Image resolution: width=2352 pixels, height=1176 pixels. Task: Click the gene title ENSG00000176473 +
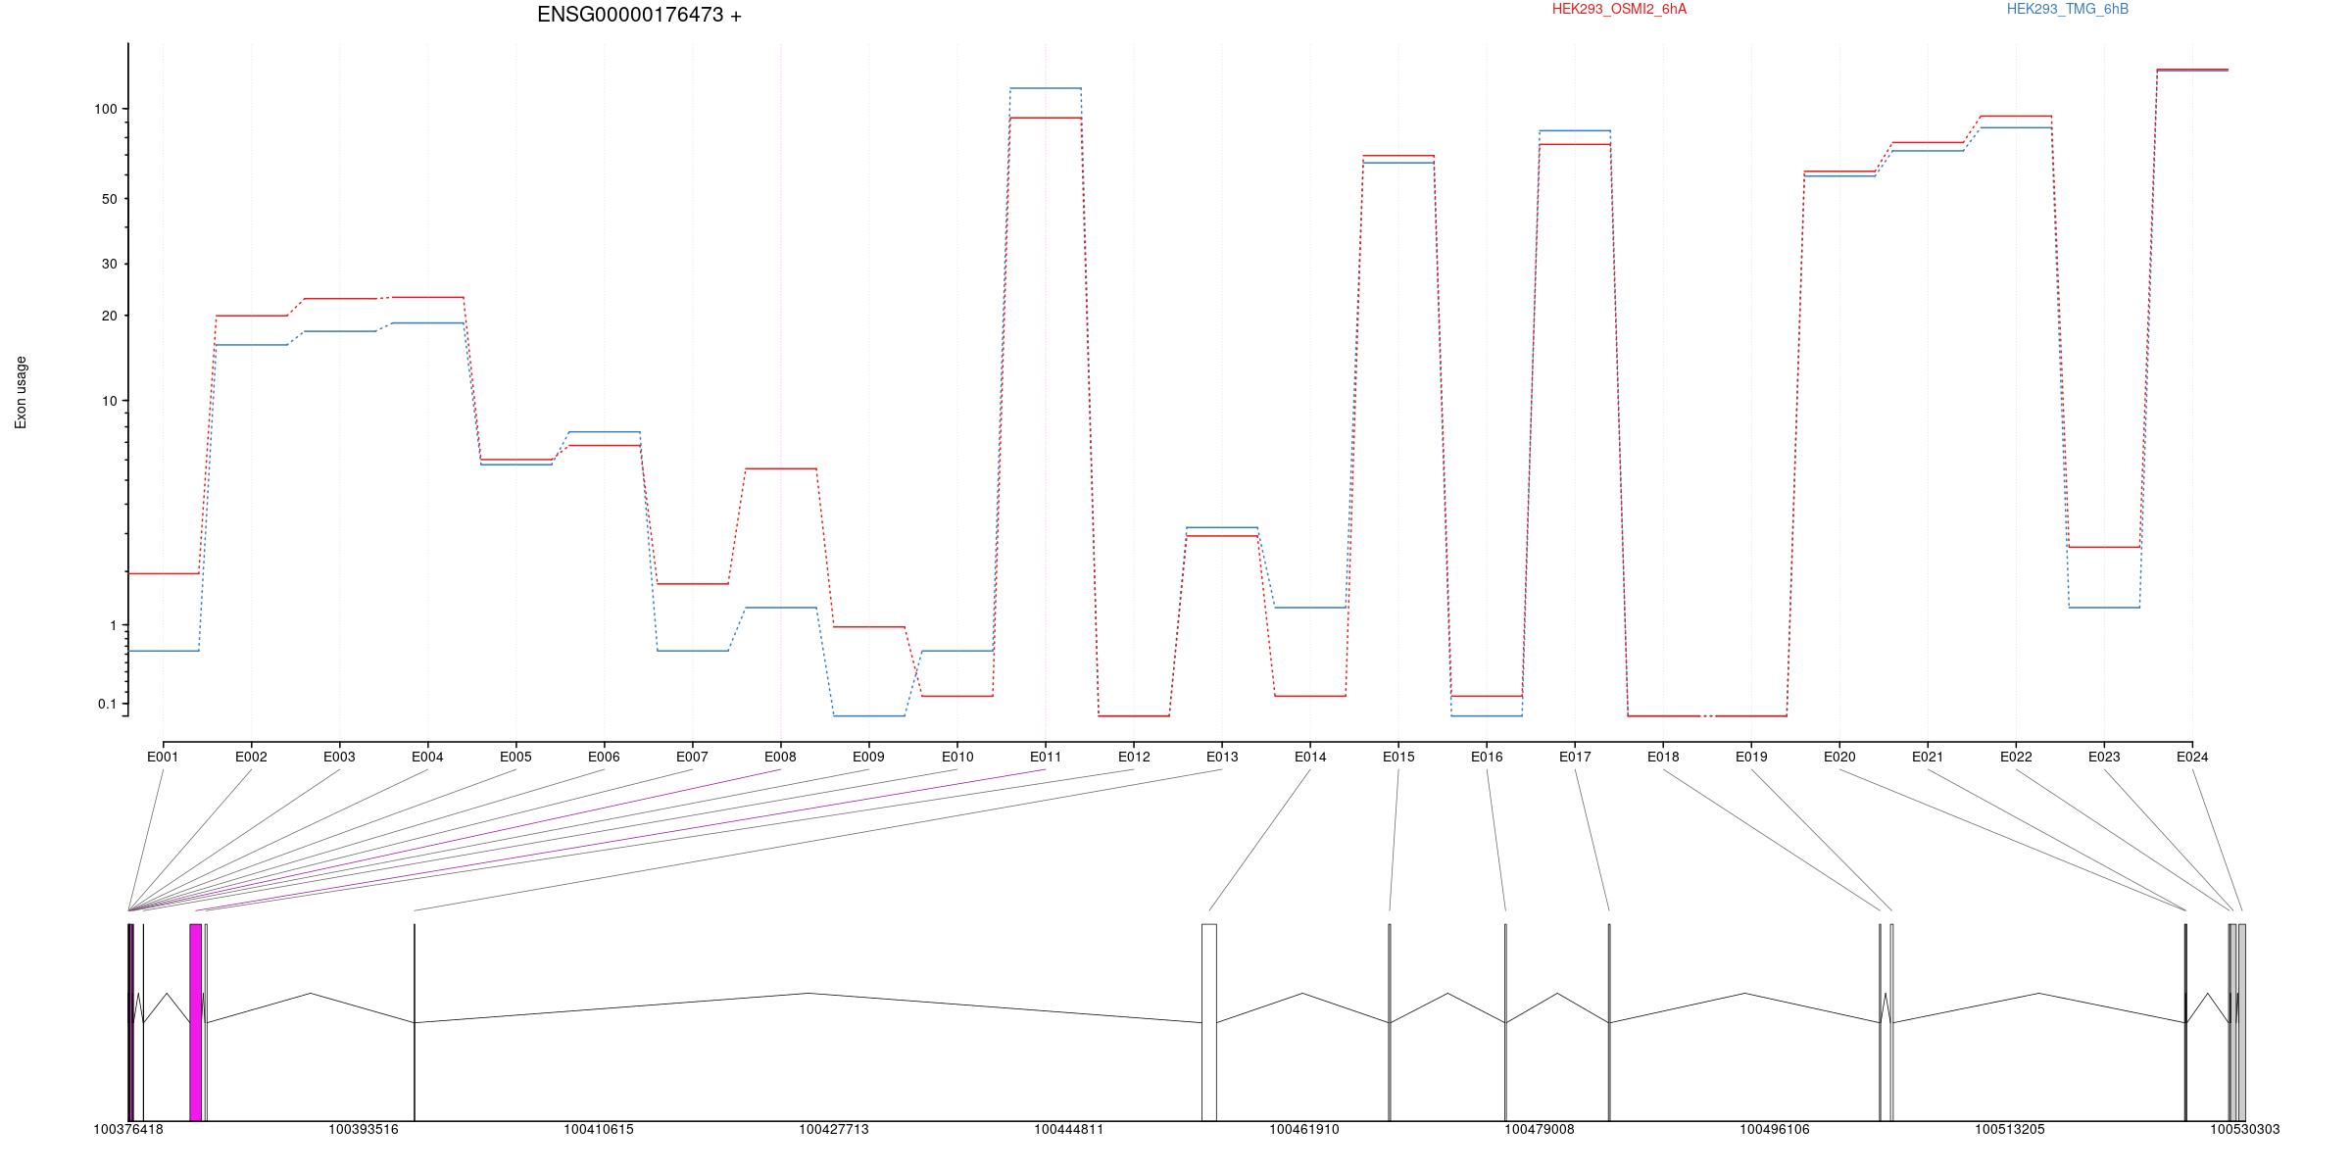(x=639, y=15)
